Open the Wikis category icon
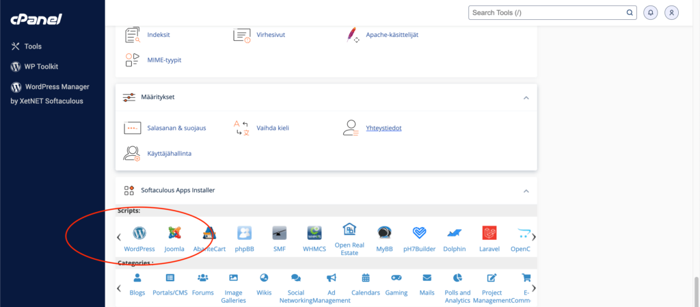 [x=264, y=278]
